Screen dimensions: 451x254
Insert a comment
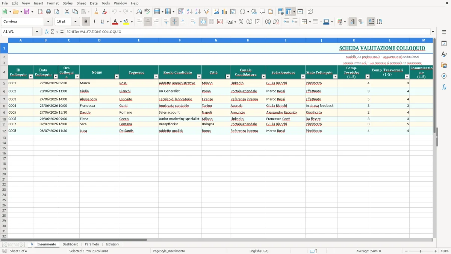[x=262, y=12]
